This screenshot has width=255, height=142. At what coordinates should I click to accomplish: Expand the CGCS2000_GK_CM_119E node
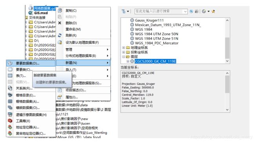pyautogui.click(x=128, y=61)
